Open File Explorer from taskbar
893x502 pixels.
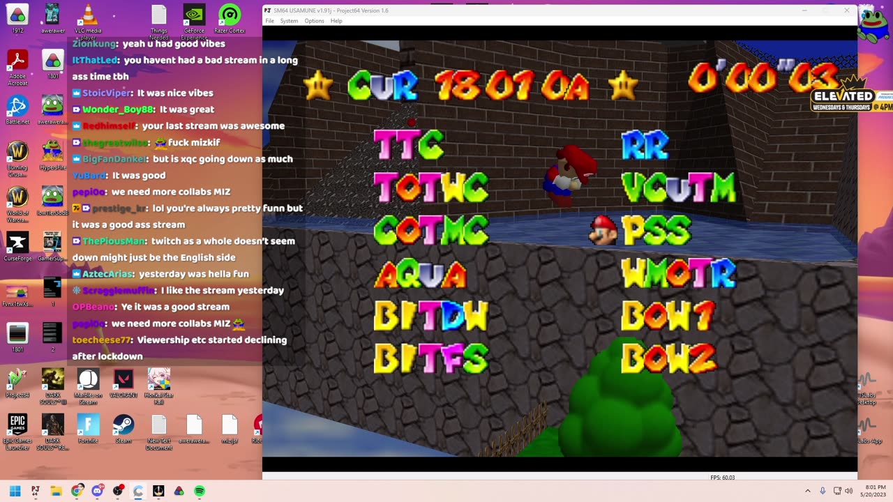(x=56, y=491)
